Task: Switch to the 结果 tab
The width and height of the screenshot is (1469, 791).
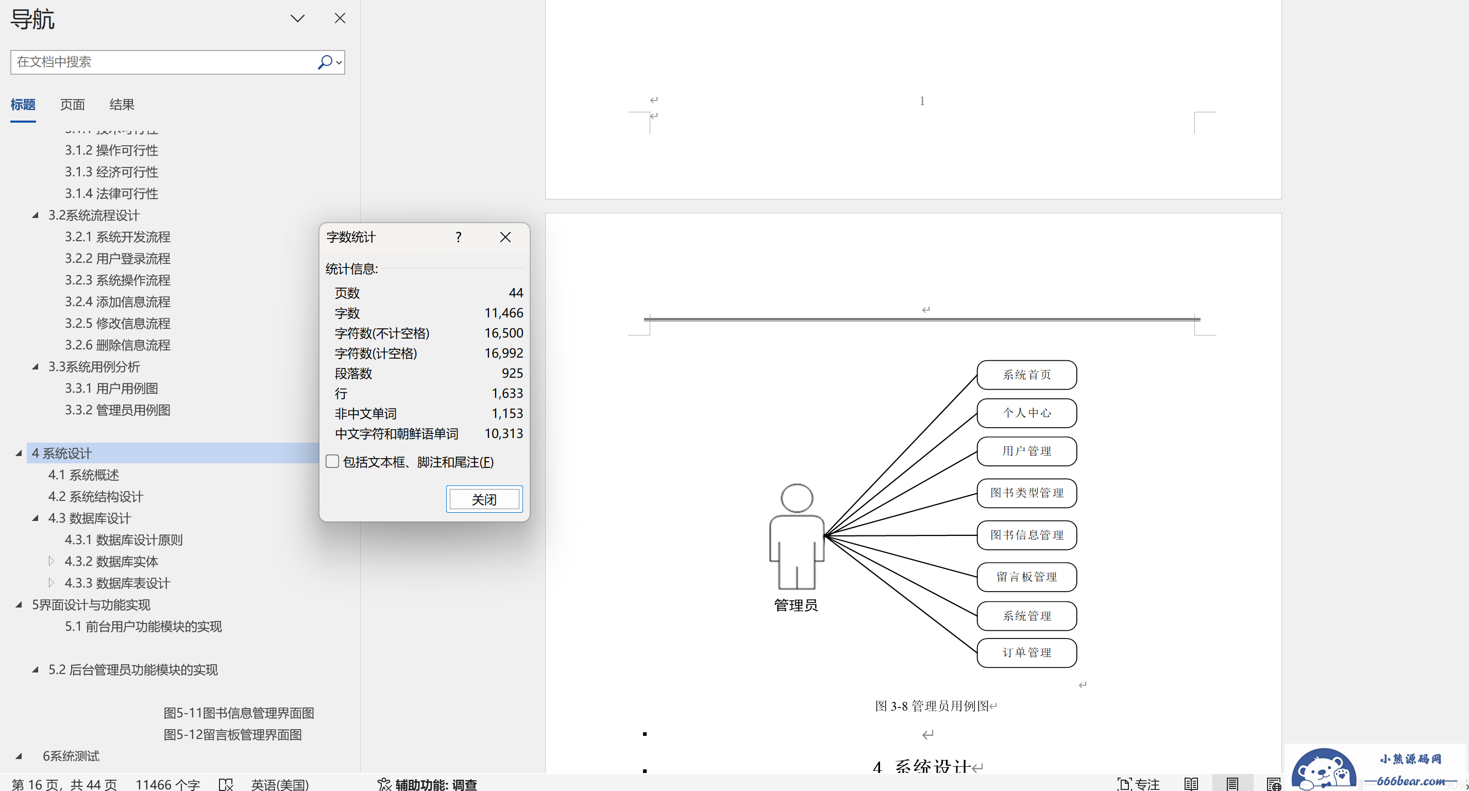Action: [x=122, y=105]
